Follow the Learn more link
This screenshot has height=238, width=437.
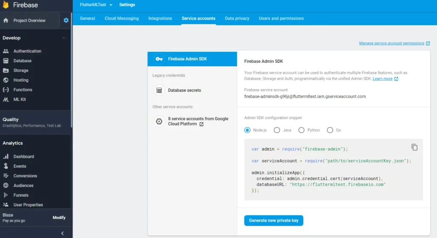pyautogui.click(x=383, y=78)
